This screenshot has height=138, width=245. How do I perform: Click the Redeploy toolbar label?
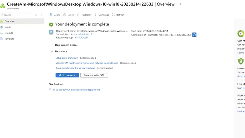(86, 15)
